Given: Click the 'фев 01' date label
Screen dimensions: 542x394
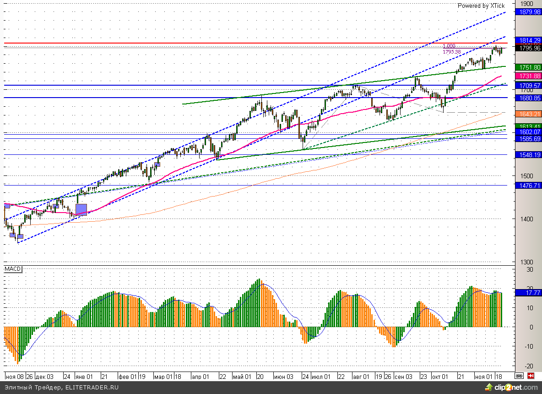Looking at the screenshot, I should [127, 376].
